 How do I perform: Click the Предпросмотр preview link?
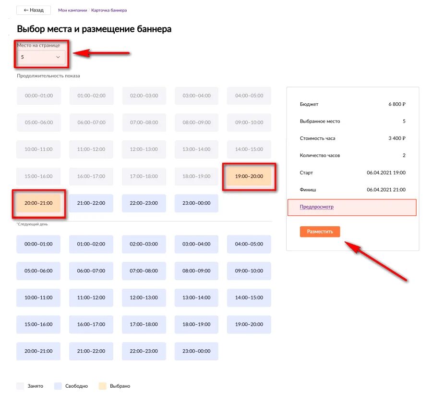click(317, 207)
